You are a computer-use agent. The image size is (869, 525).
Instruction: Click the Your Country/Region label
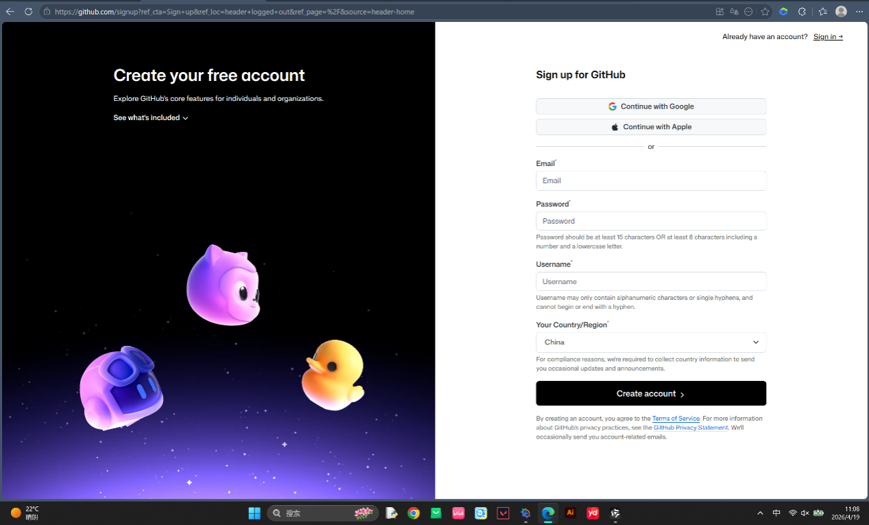(571, 325)
